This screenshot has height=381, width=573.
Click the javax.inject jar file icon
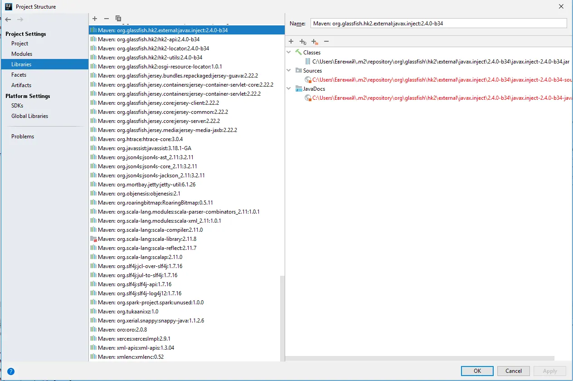[x=308, y=61]
